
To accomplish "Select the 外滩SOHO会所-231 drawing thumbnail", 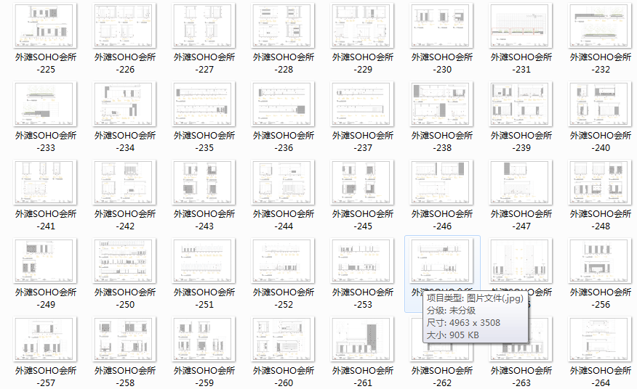I will pos(521,25).
